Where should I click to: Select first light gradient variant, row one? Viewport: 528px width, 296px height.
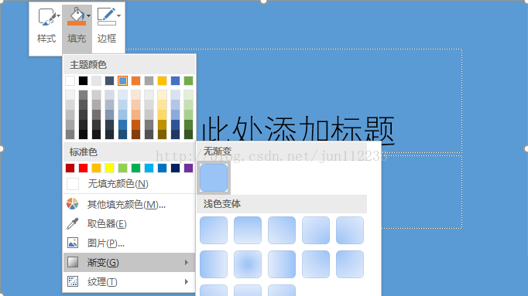tap(214, 230)
